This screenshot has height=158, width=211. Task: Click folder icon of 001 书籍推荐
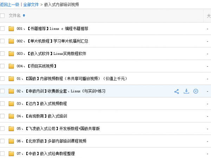click(x=11, y=28)
